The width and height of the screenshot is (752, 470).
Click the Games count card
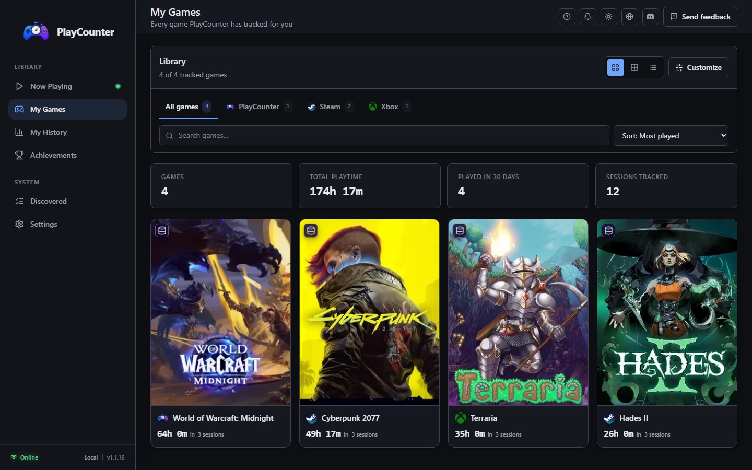tap(221, 186)
